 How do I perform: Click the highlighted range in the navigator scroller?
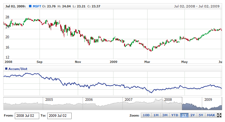(202, 103)
